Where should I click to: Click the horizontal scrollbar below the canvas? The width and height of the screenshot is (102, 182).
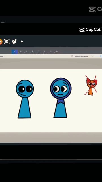(42, 142)
